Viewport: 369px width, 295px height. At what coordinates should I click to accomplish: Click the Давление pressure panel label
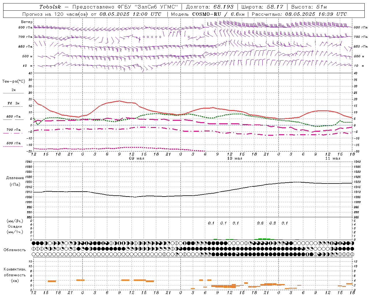15,178
